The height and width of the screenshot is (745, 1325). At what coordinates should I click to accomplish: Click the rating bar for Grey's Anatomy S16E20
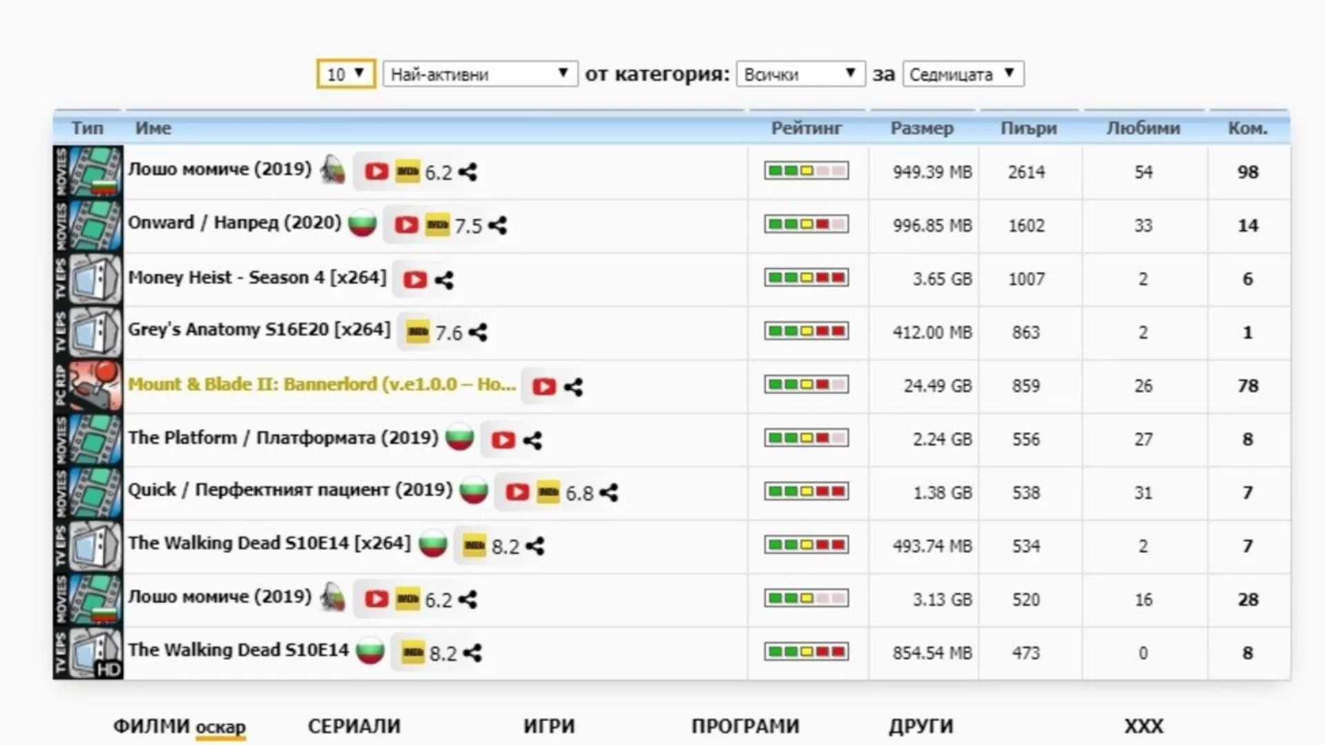click(807, 331)
